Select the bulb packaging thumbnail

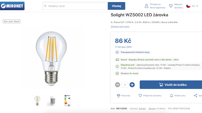[53, 101]
